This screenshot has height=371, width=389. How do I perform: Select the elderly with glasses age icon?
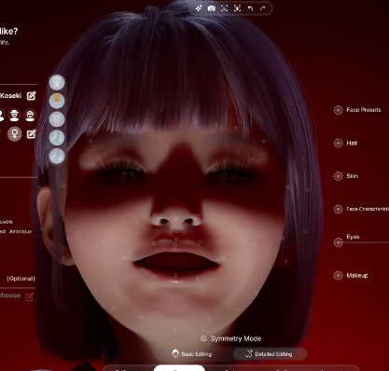(x=30, y=115)
